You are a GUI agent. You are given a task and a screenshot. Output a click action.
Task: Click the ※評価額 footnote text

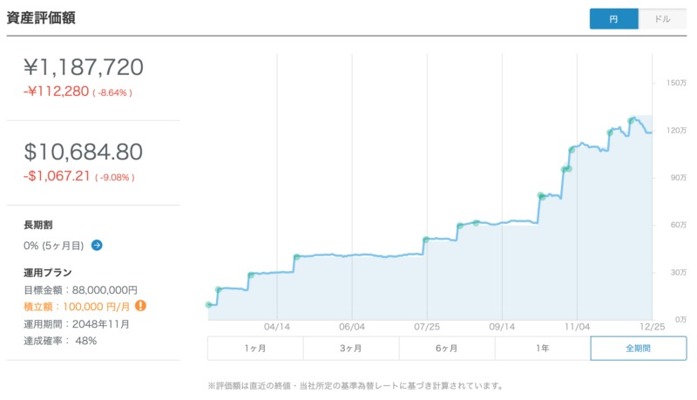[x=355, y=386]
